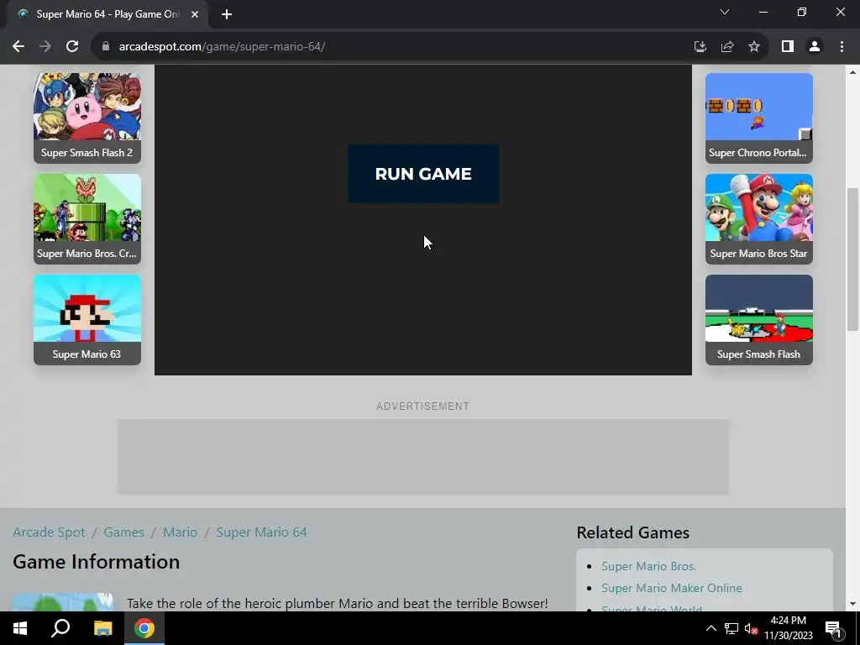860x645 pixels.
Task: Click the Chrome taskbar icon
Action: point(144,628)
